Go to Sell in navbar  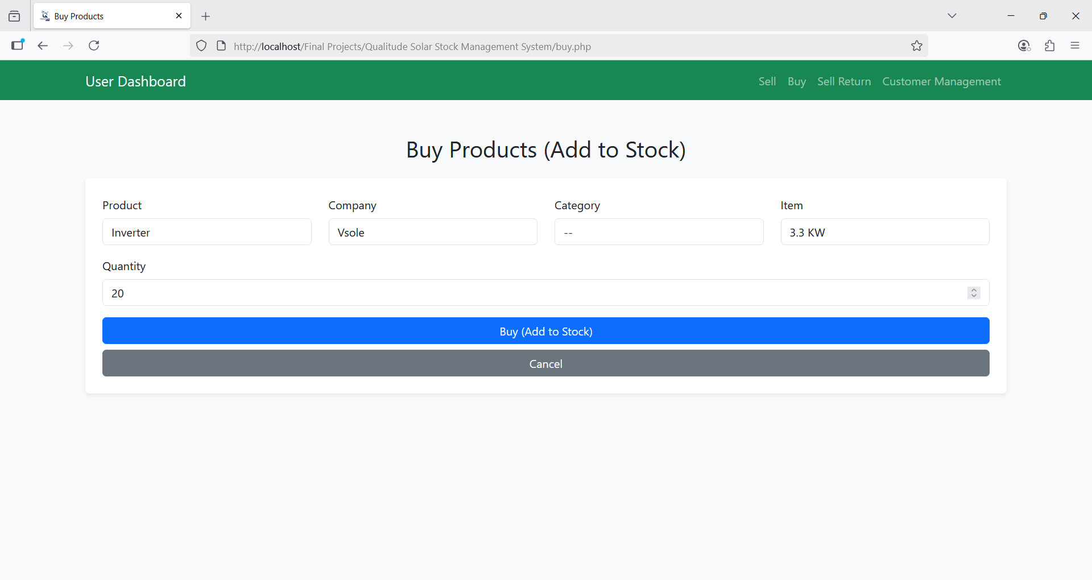click(x=767, y=81)
